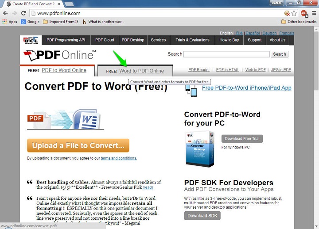Open the terms and conditions link
Screen dimensions: 319x229
pos(118,158)
